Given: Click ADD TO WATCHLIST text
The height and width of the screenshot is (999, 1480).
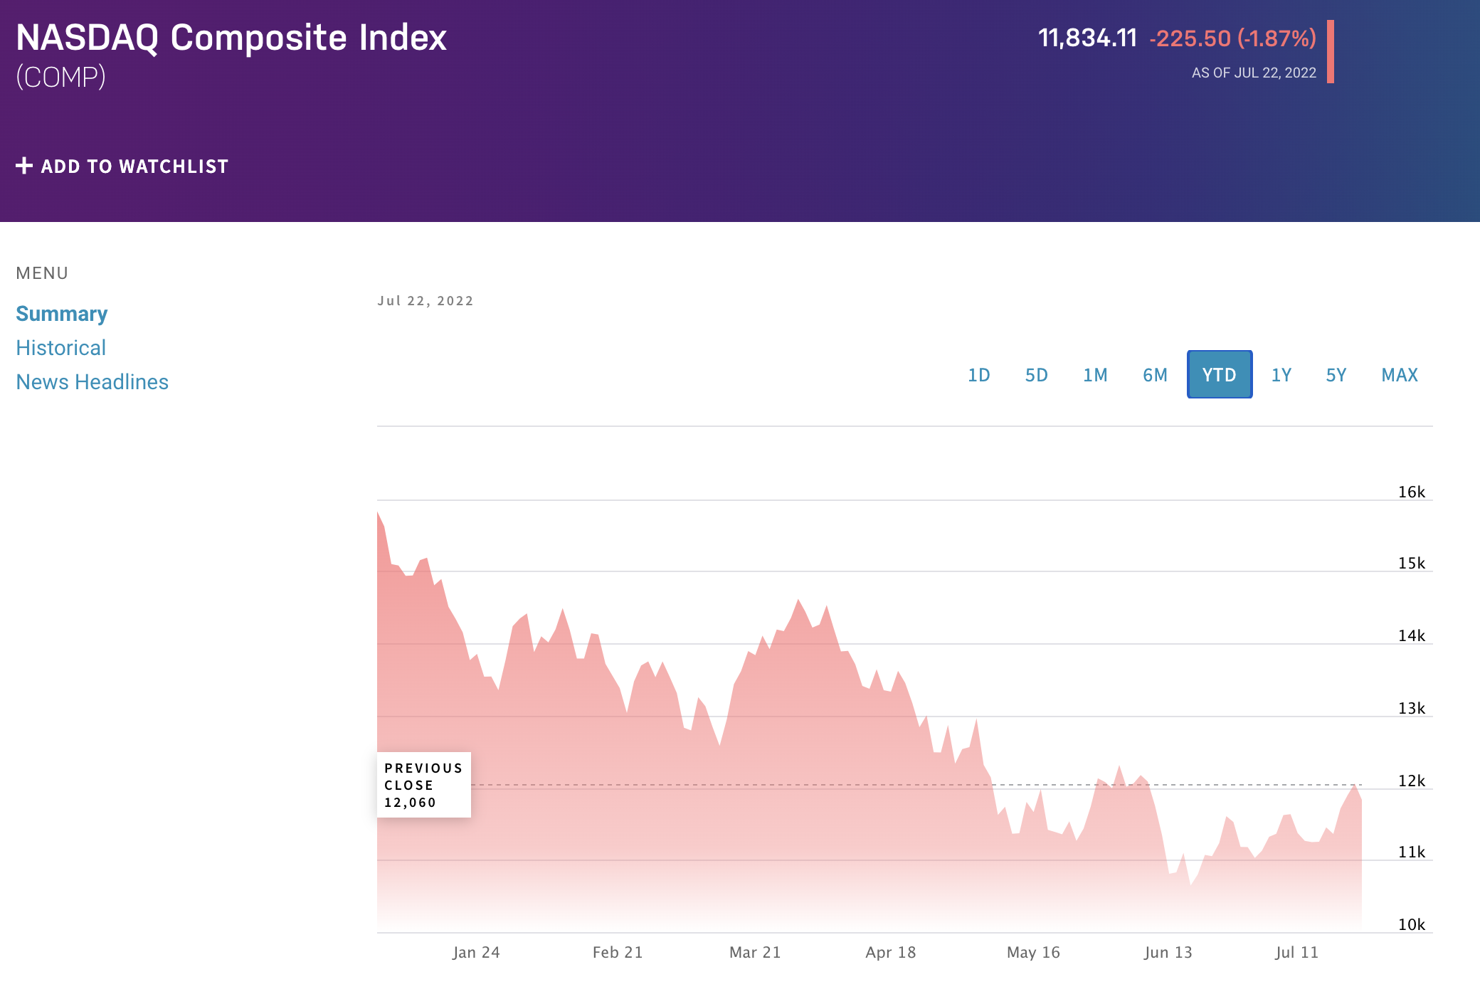Looking at the screenshot, I should (x=134, y=166).
